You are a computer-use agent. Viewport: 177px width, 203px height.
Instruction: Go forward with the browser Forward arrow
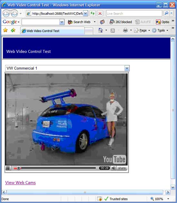click(14, 13)
